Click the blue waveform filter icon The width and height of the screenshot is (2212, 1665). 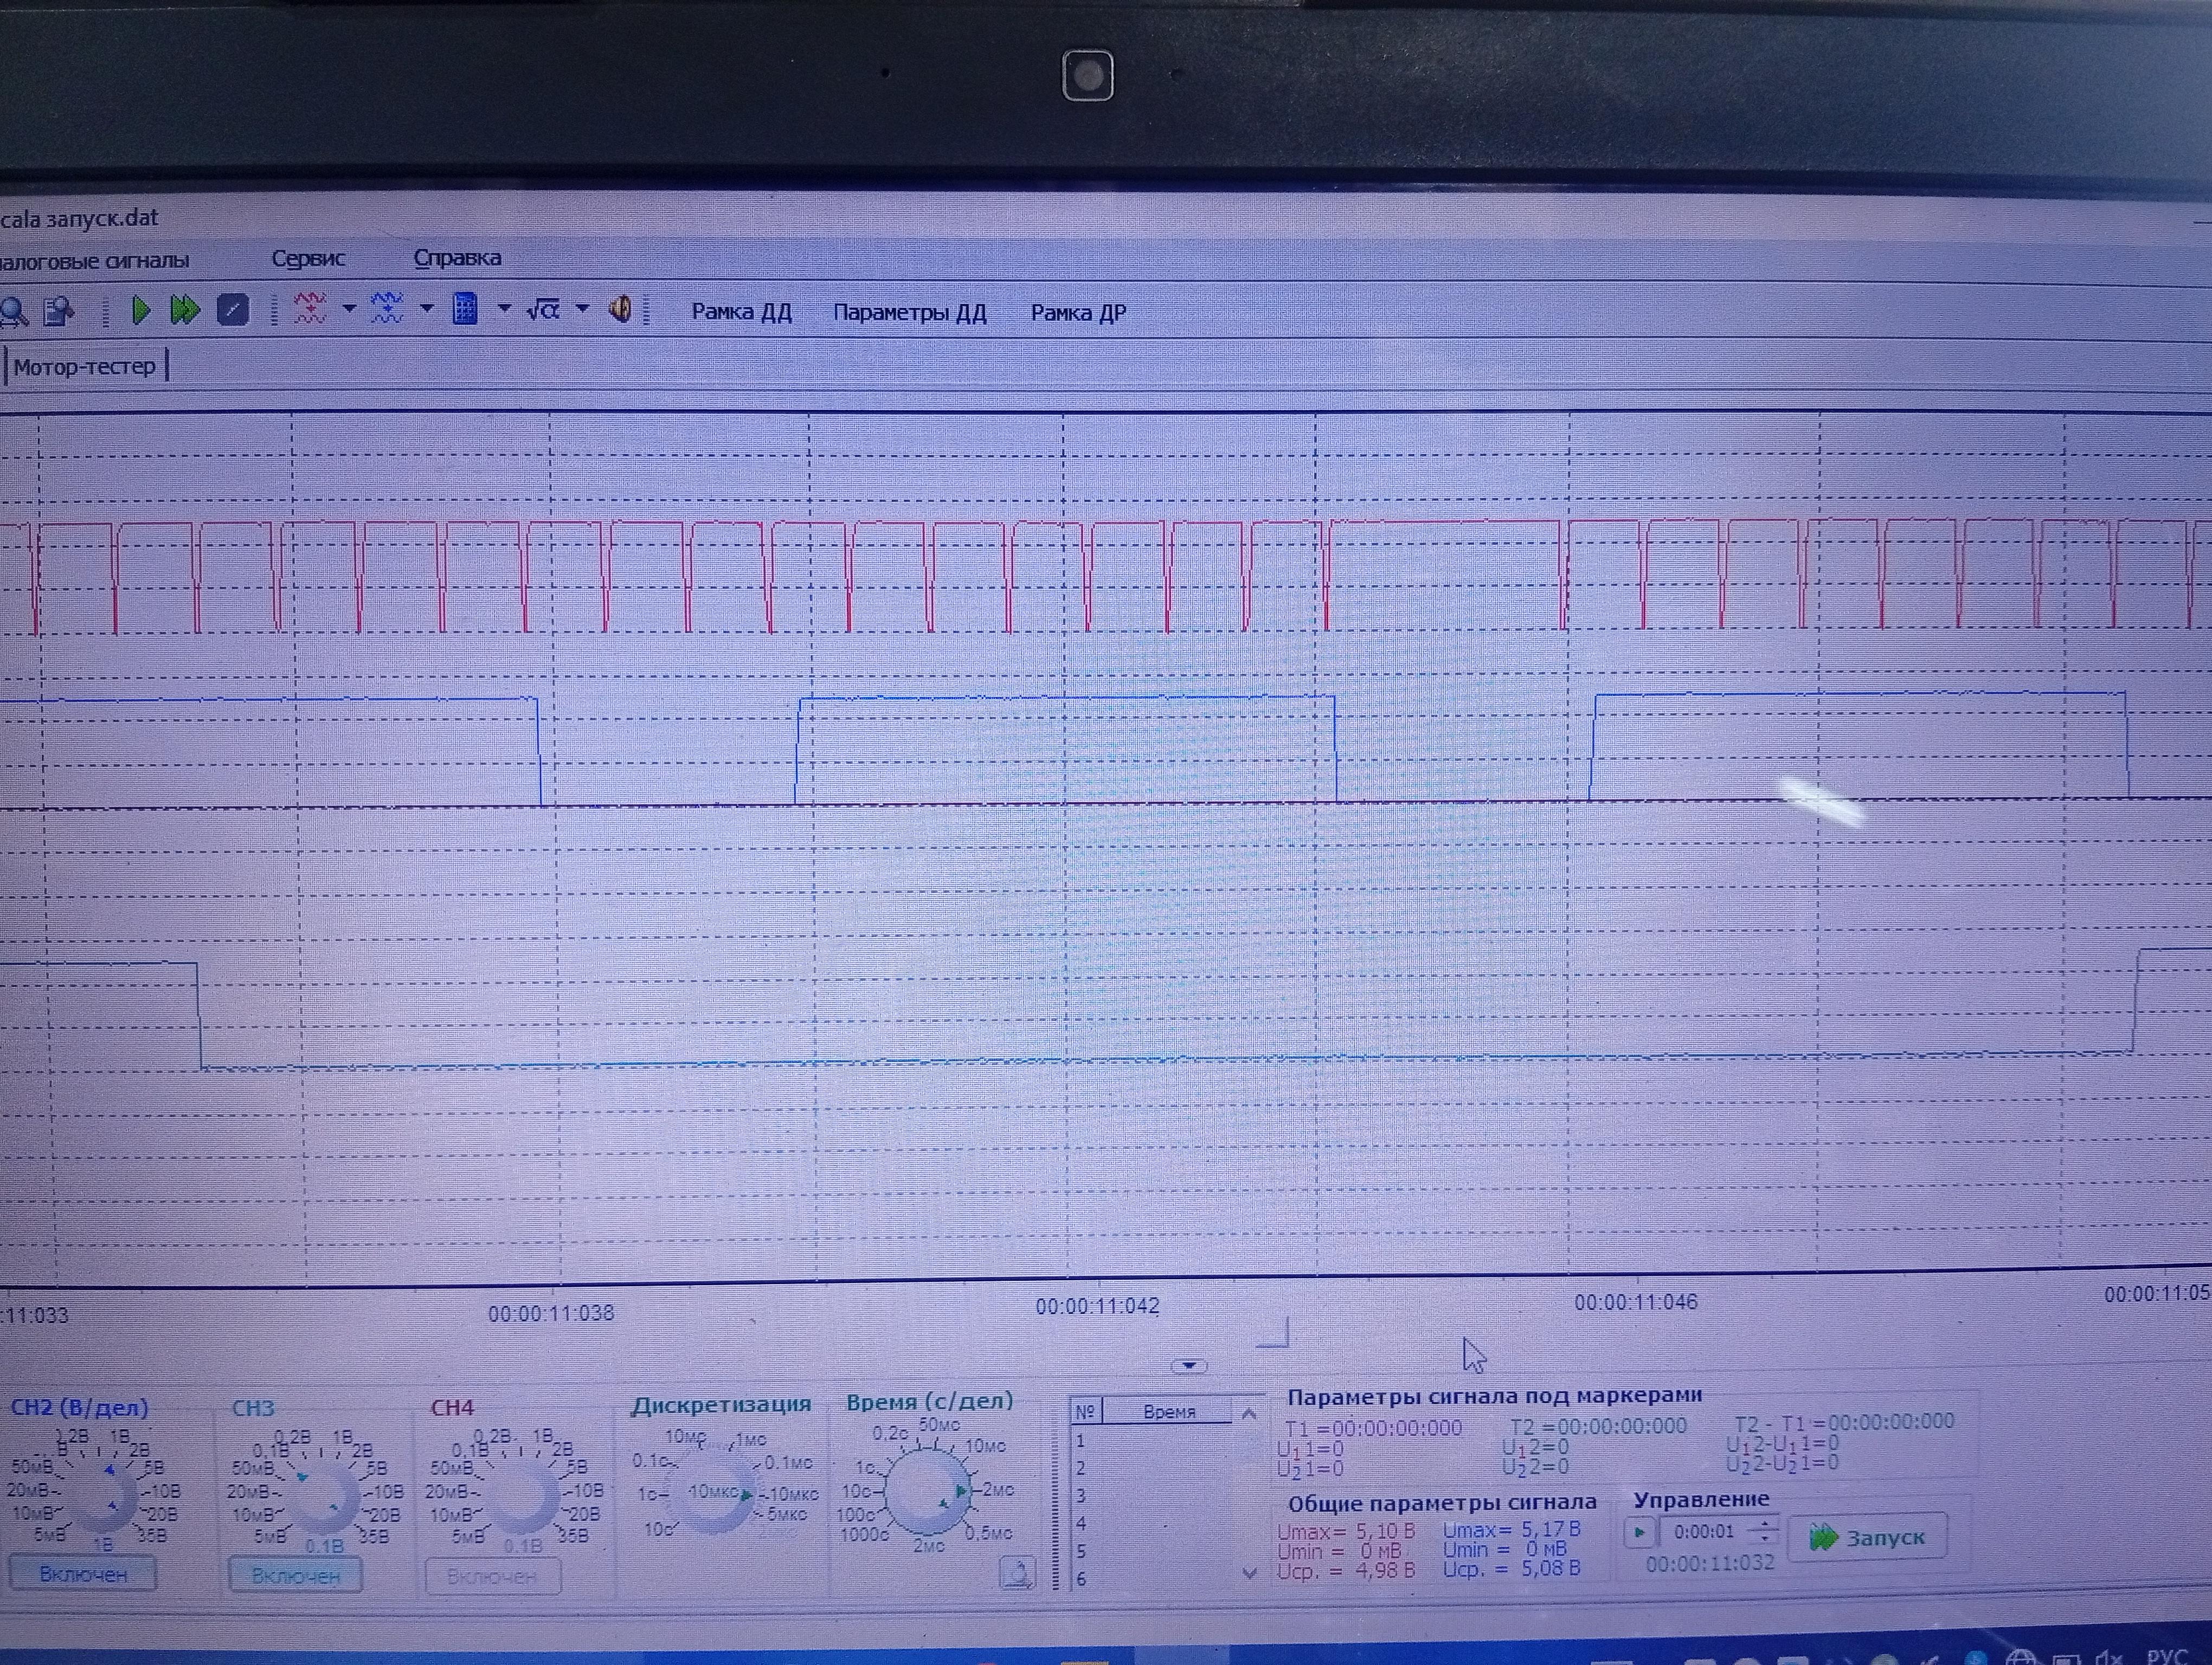[387, 309]
